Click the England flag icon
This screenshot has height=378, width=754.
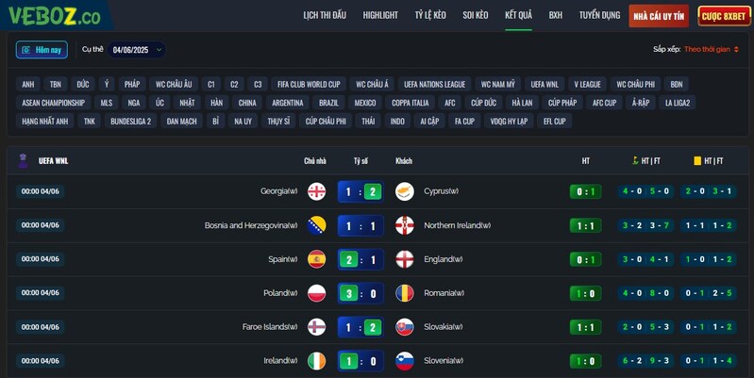tap(405, 259)
